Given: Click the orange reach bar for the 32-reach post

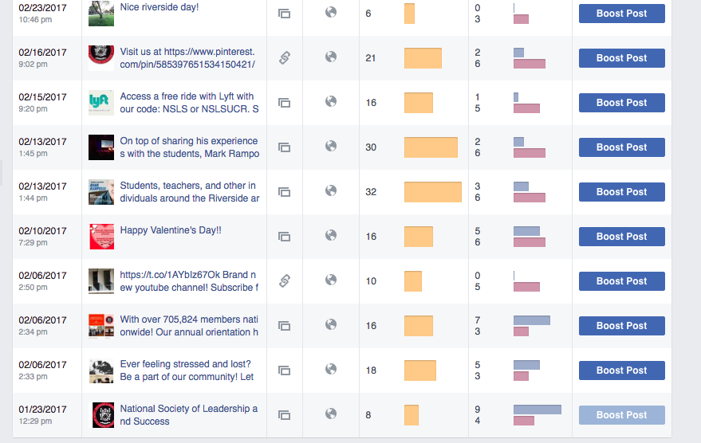Looking at the screenshot, I should point(433,192).
